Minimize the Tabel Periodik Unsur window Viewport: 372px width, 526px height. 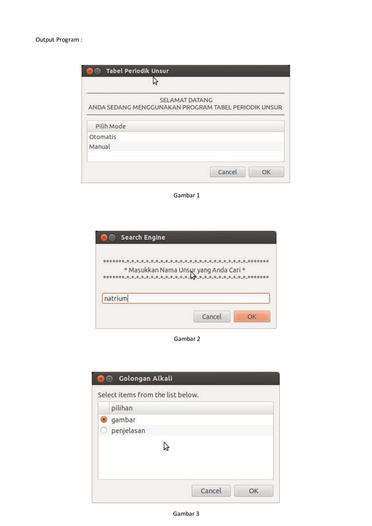click(97, 71)
